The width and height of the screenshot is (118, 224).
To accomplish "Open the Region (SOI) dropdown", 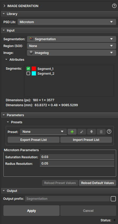I will point(72,46).
